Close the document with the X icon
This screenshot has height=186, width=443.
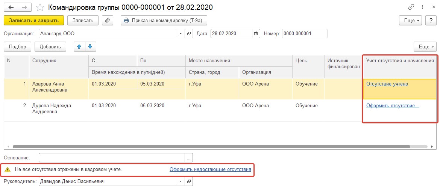tap(434, 7)
